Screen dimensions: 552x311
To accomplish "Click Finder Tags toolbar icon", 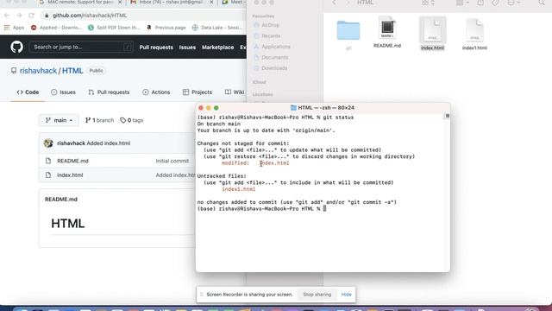I will [495, 3].
